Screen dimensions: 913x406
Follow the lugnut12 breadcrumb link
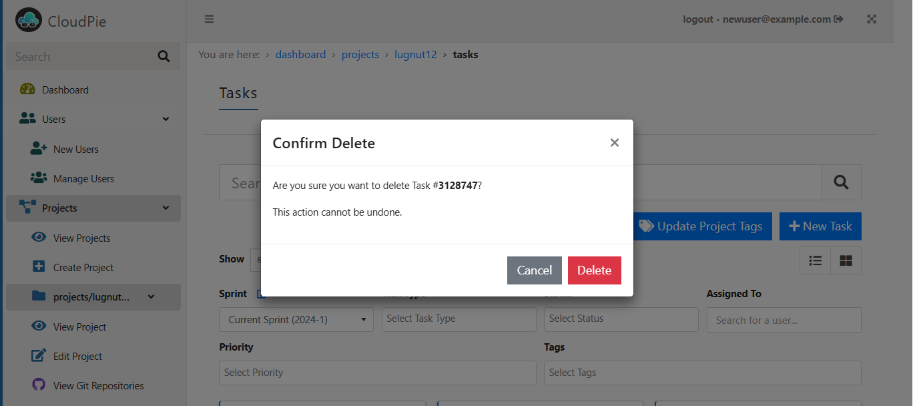click(x=416, y=55)
